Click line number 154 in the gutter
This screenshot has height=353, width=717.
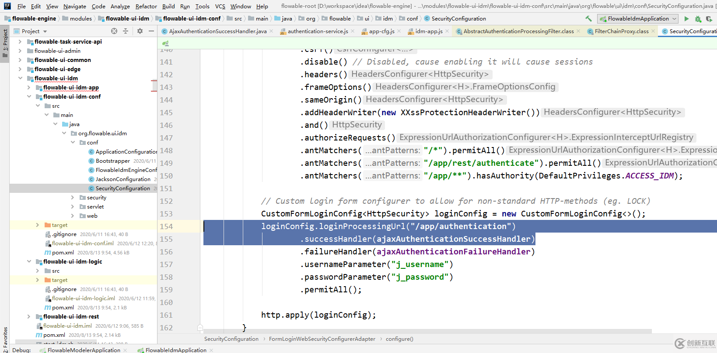click(x=166, y=226)
